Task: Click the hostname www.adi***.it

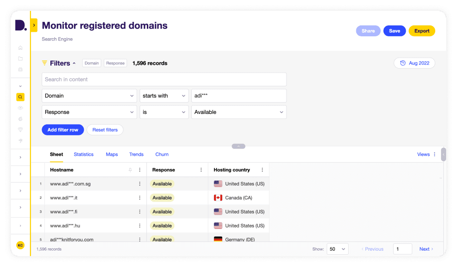Action: (x=63, y=198)
